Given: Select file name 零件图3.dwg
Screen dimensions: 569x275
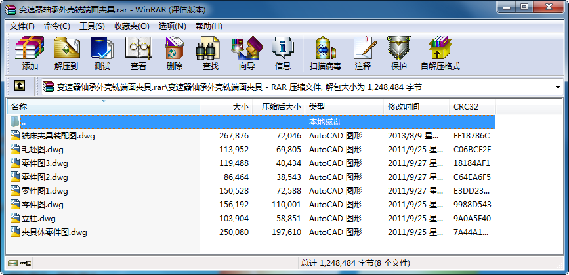Looking at the screenshot, I should point(45,163).
